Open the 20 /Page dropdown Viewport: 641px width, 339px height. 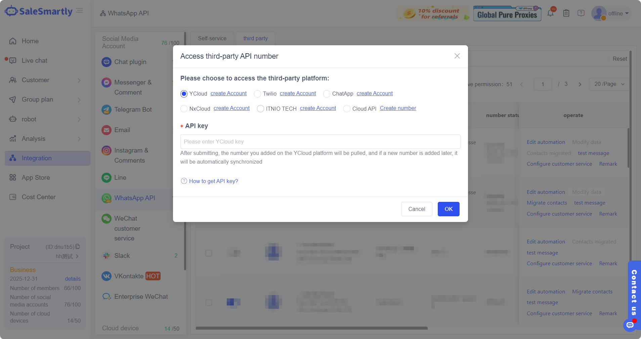click(609, 84)
